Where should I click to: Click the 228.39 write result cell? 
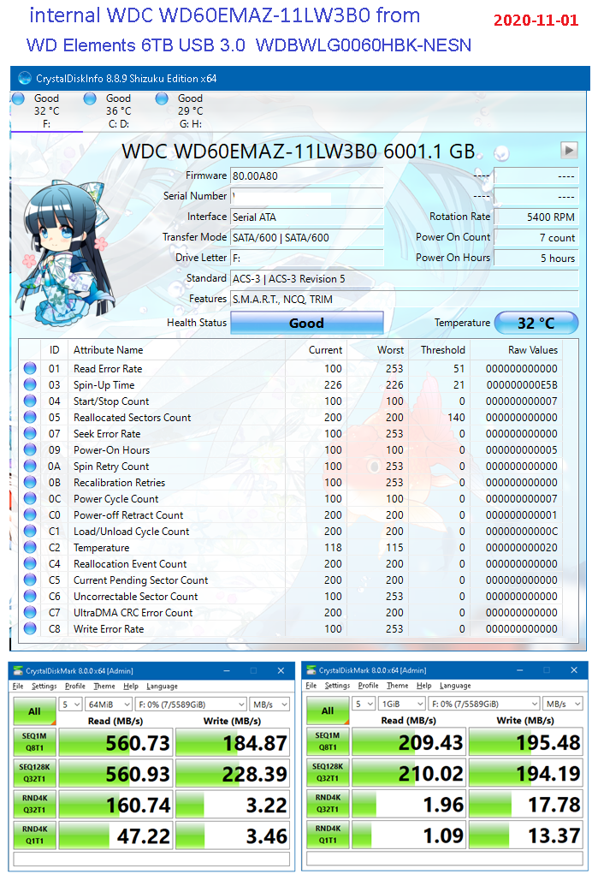tap(233, 774)
